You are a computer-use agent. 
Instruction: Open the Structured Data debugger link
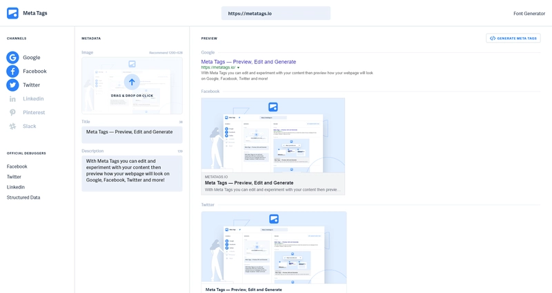pos(23,197)
